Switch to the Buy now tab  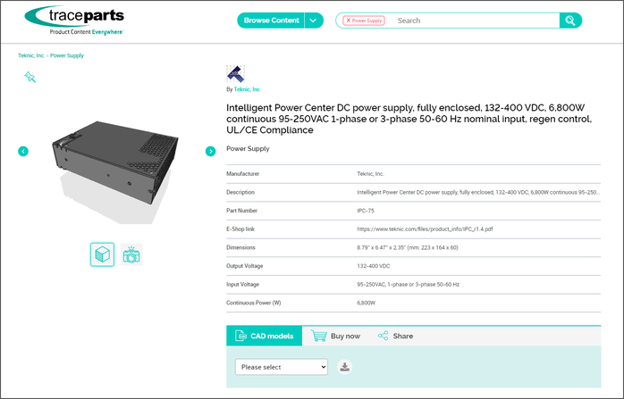(x=336, y=337)
